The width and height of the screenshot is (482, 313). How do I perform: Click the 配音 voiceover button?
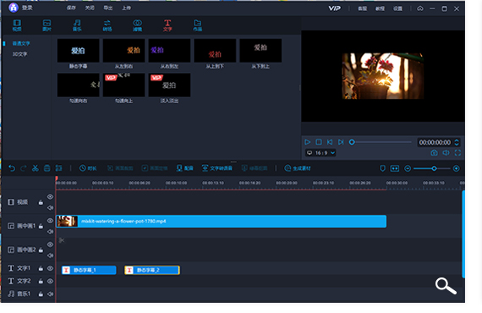[184, 168]
